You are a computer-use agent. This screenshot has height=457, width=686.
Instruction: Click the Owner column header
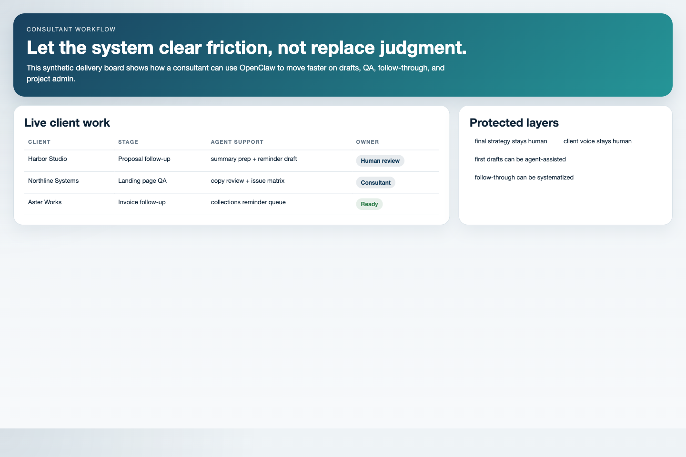tap(367, 142)
